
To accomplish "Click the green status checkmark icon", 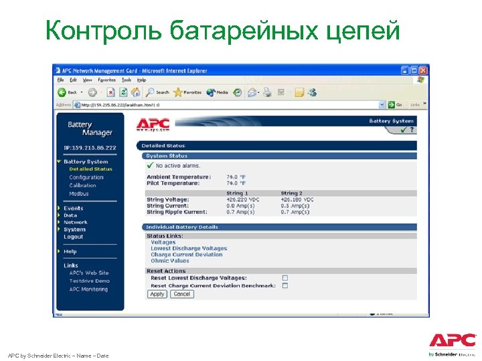I will (404, 130).
